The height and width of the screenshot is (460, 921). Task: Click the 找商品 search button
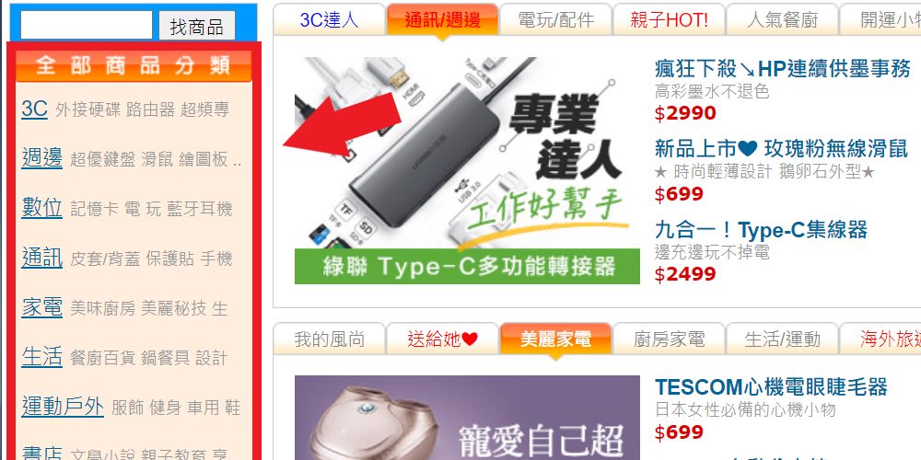(197, 26)
